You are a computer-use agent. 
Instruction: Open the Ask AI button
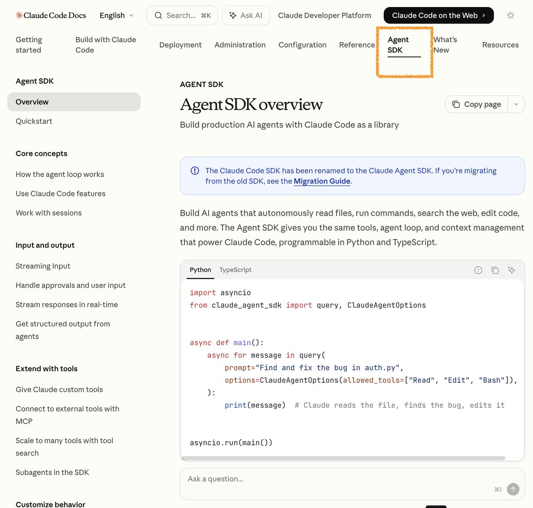click(x=246, y=16)
